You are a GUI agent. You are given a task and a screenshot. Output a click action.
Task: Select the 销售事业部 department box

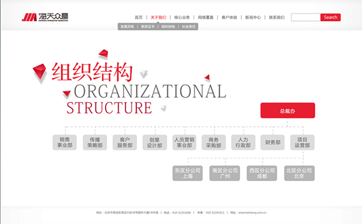pos(65,142)
